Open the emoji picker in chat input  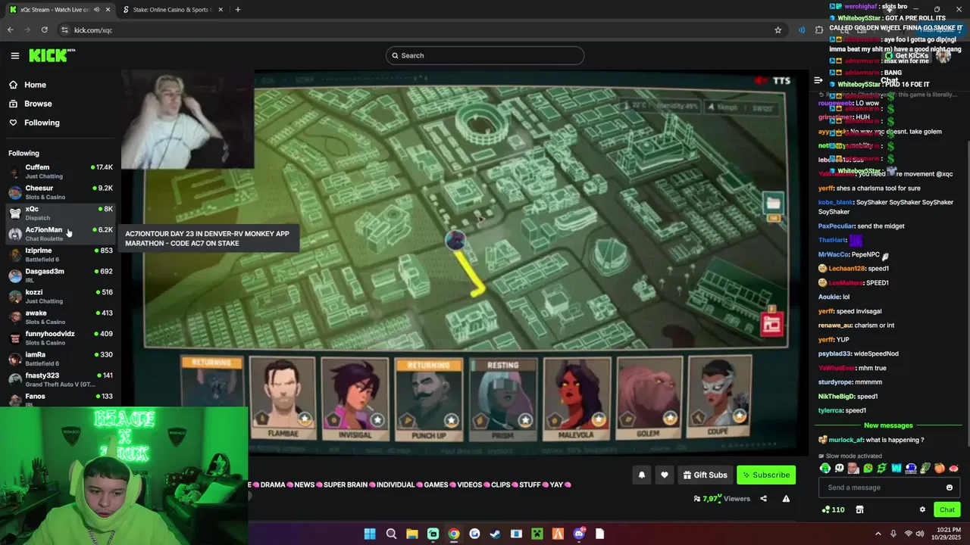point(949,487)
